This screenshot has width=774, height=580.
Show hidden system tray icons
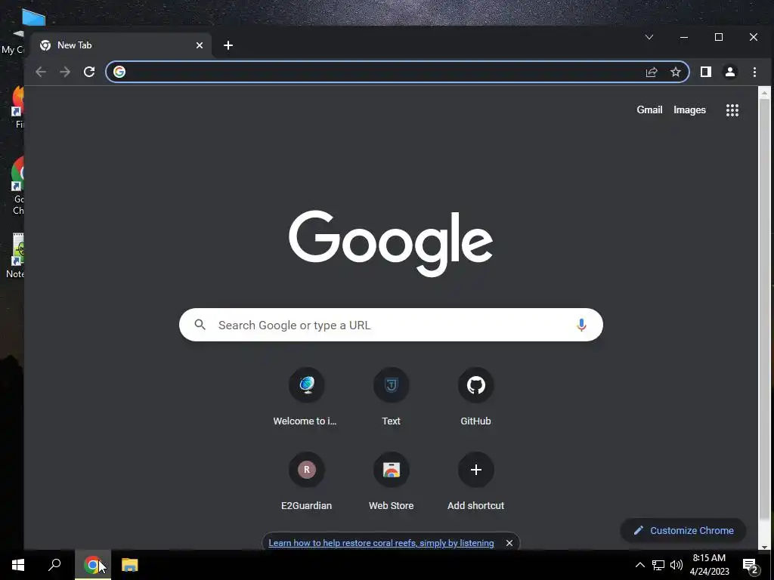click(639, 565)
